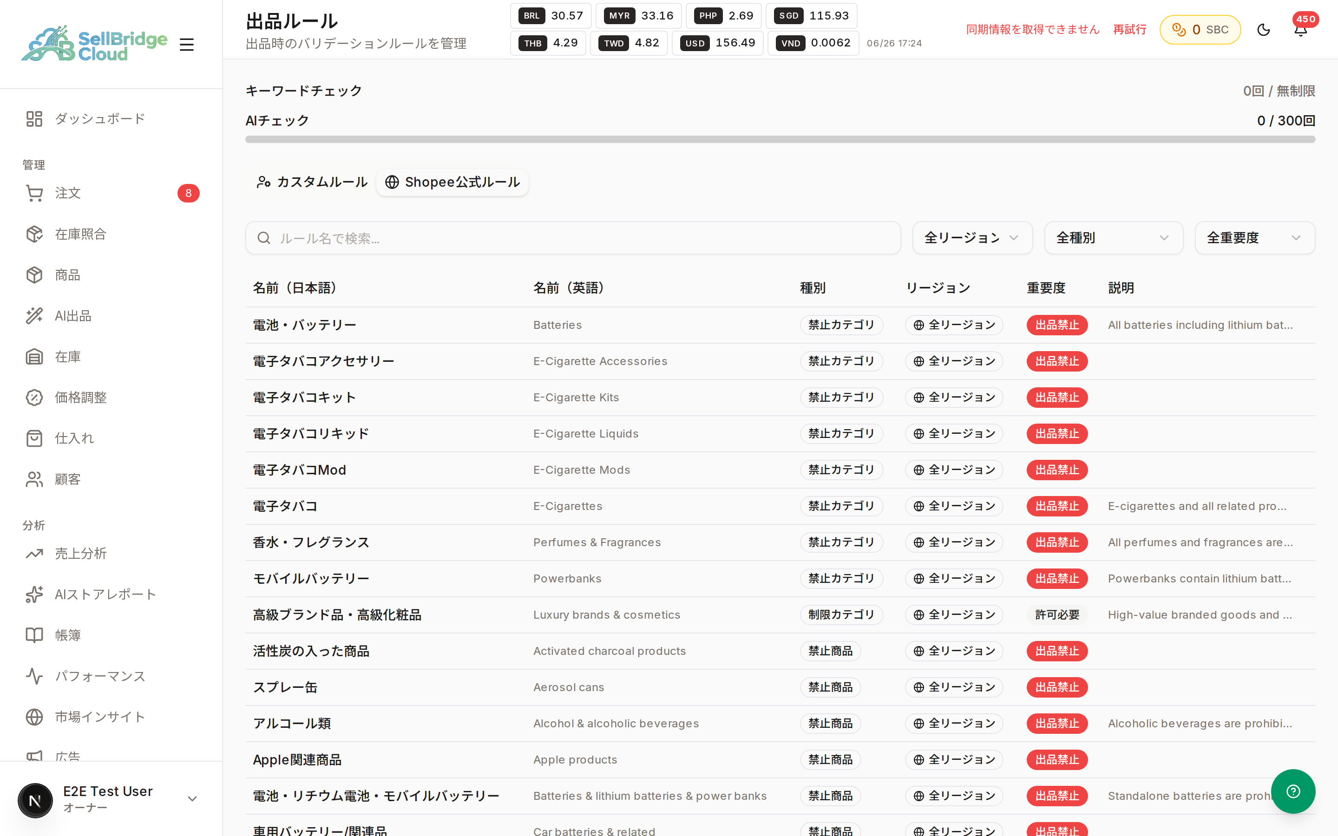Open 商品 products in the sidebar
The width and height of the screenshot is (1338, 836).
click(x=111, y=275)
